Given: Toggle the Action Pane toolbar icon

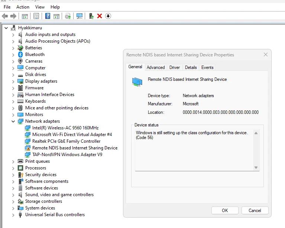Looking at the screenshot, I should click(x=56, y=16).
